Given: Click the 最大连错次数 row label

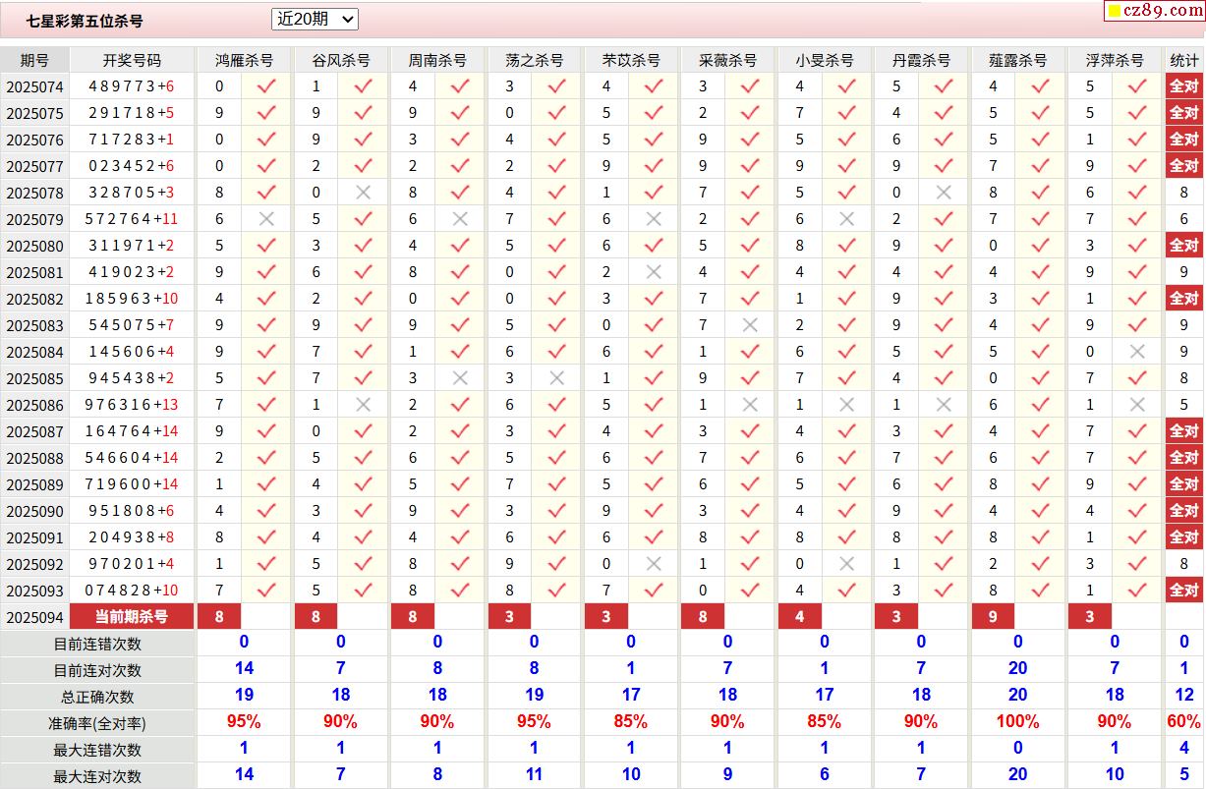Looking at the screenshot, I should click(97, 750).
